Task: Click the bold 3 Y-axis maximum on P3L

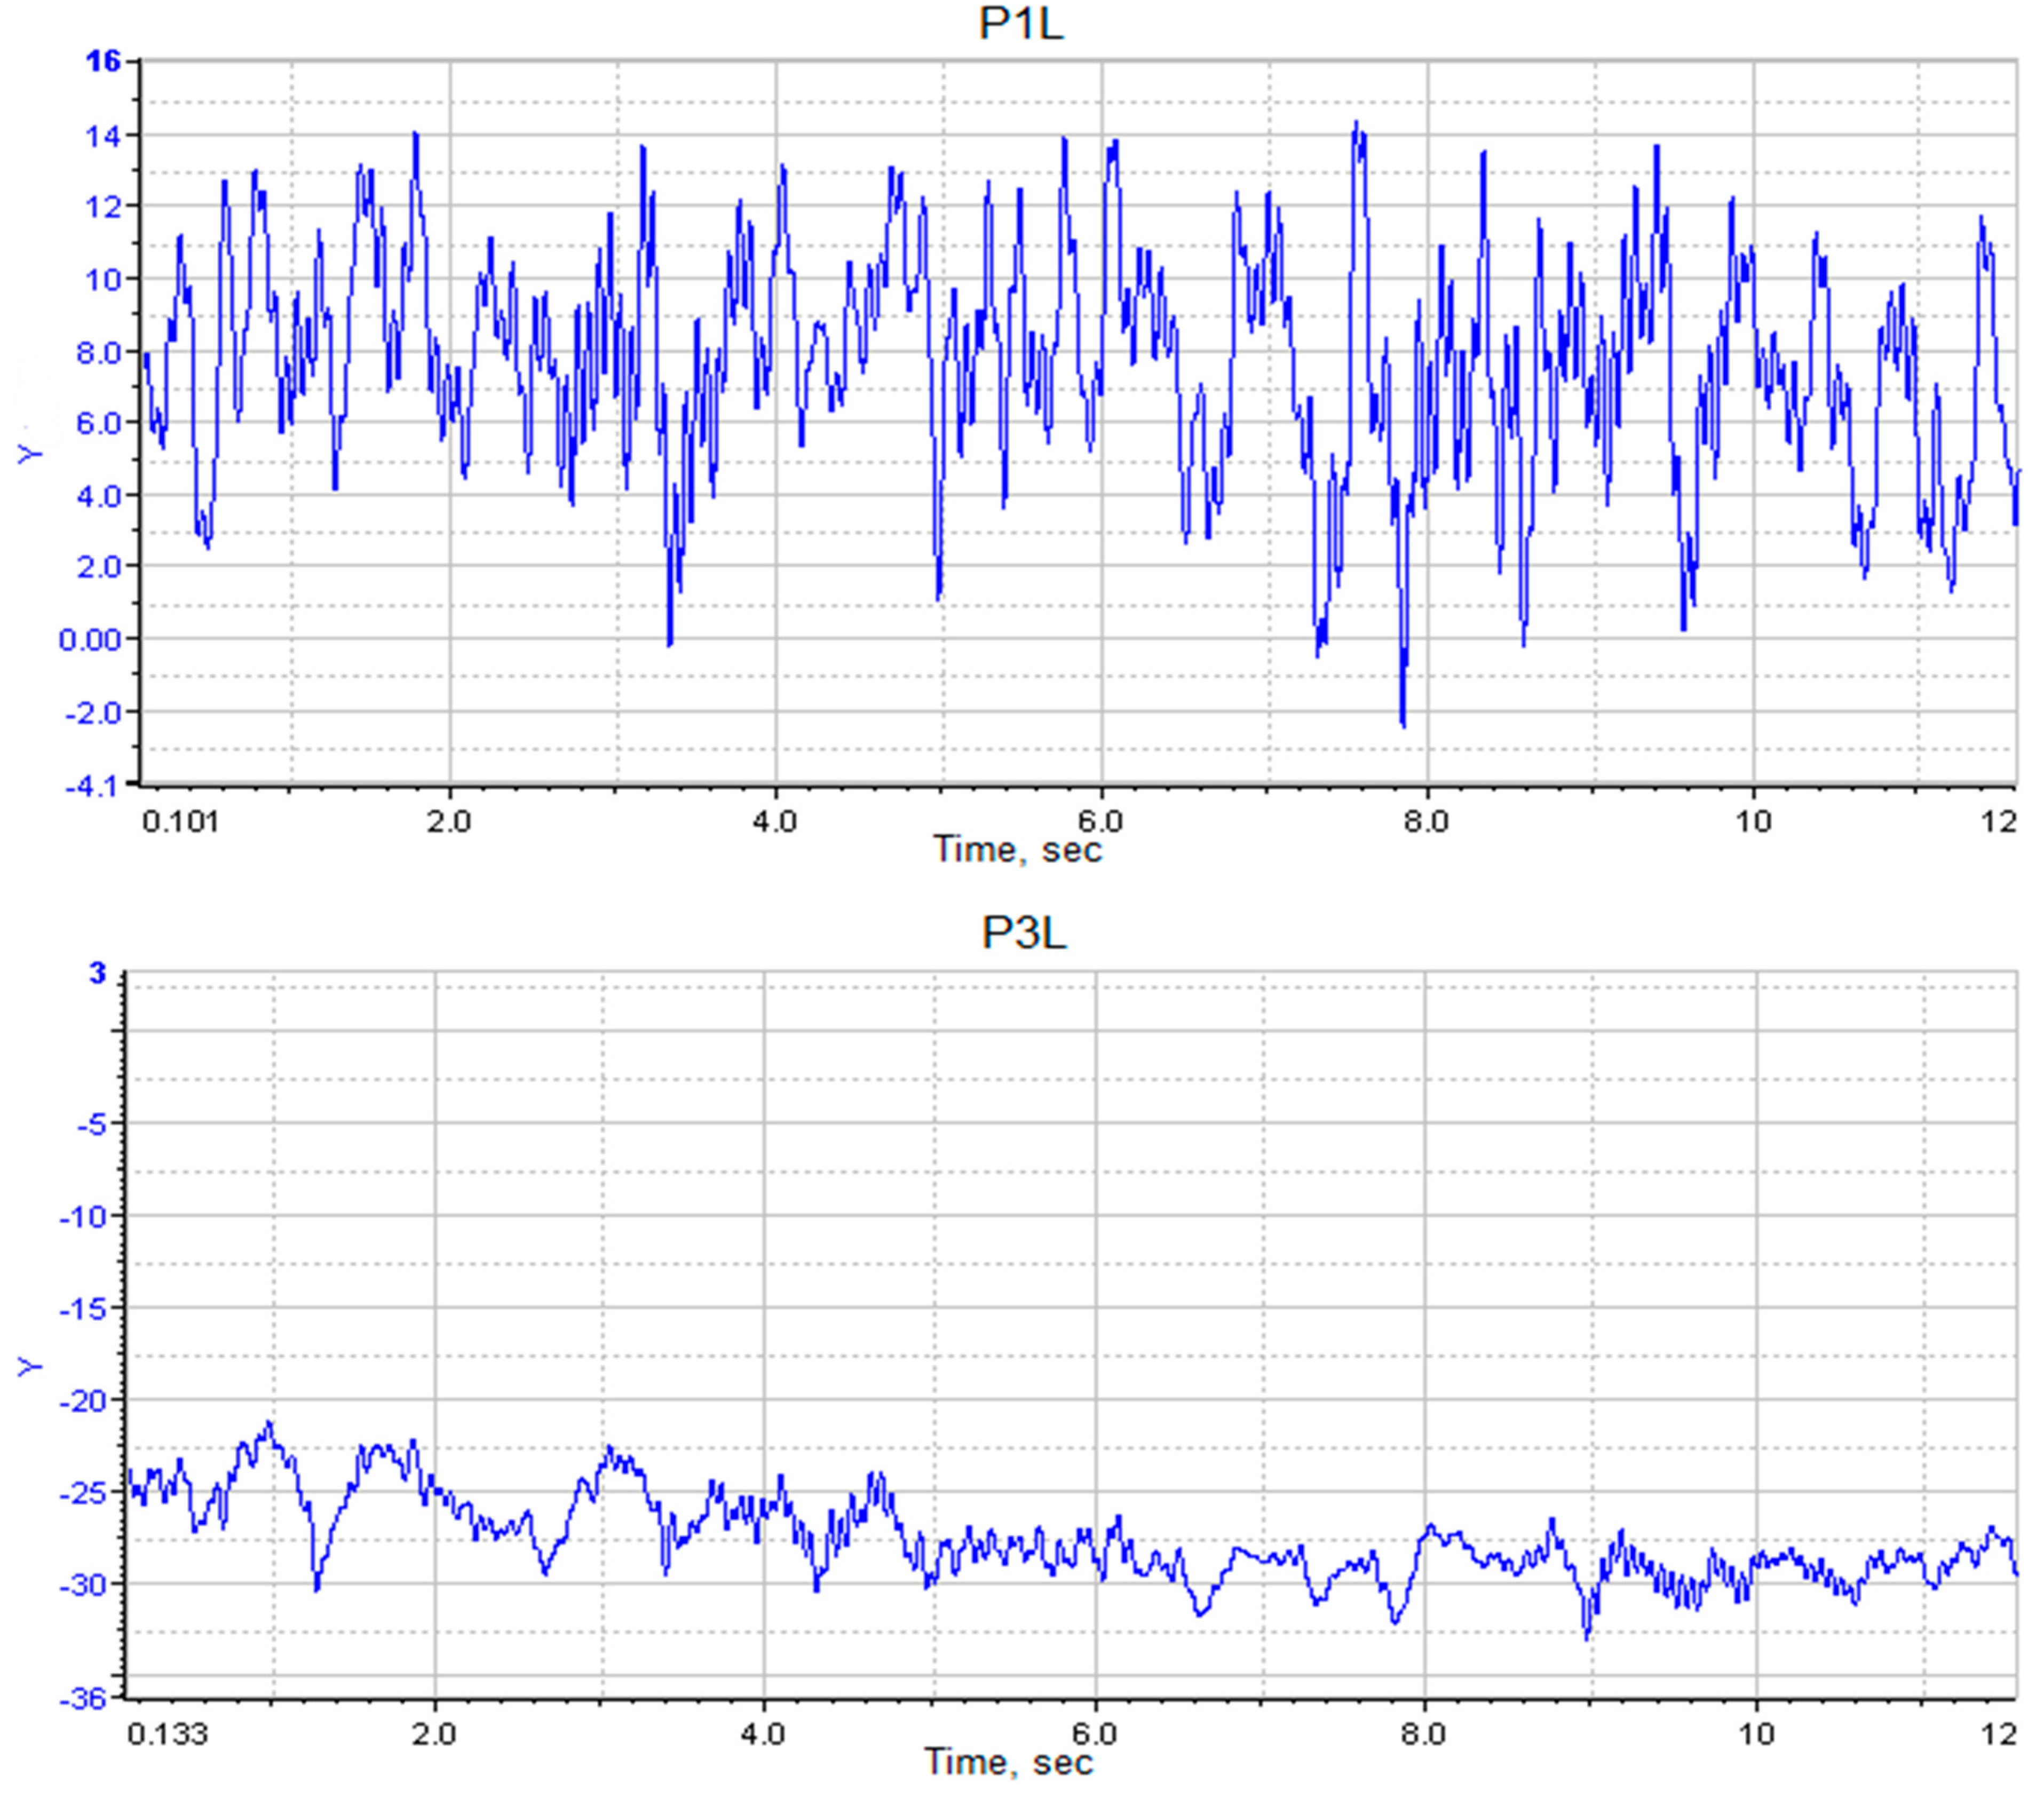Action: 97,973
